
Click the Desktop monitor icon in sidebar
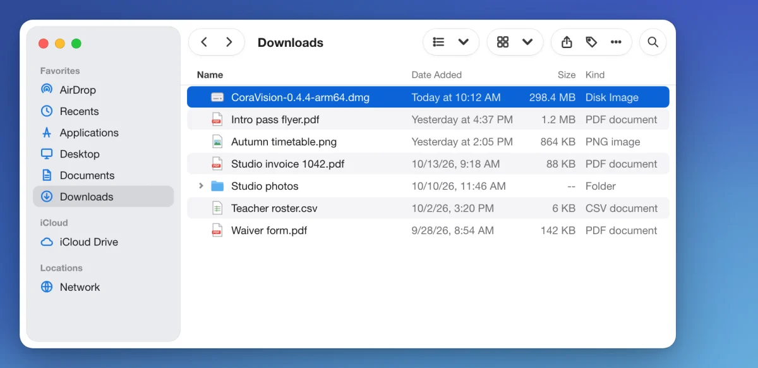[47, 154]
